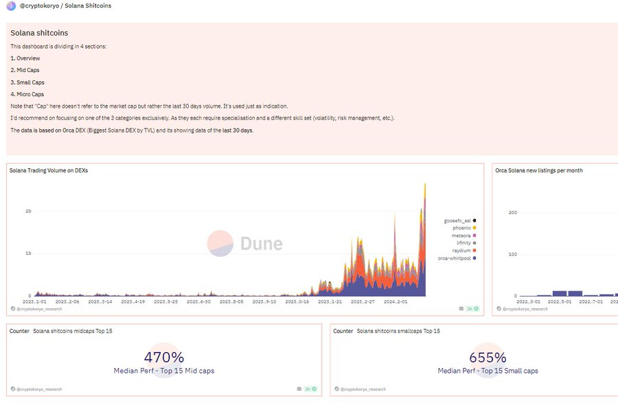Click the 3h refresh badge in midcaps counter
This screenshot has height=403, width=618.
310,389
